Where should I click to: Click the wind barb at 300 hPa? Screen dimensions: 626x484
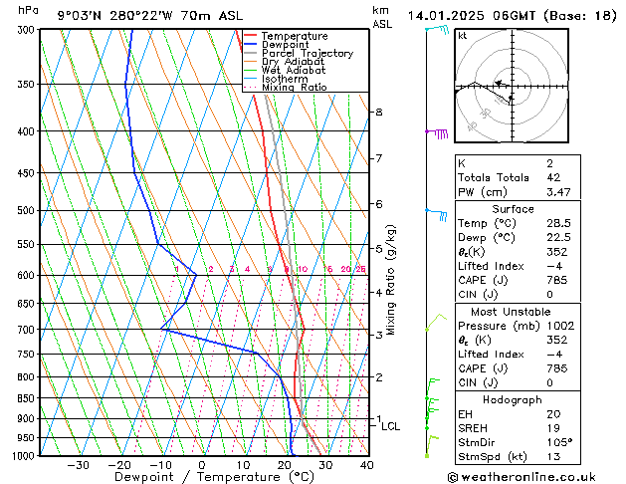pyautogui.click(x=437, y=29)
